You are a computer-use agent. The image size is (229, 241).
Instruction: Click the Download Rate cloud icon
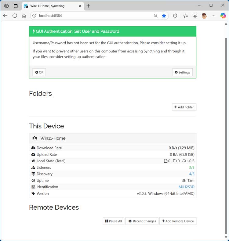pyautogui.click(x=33, y=148)
